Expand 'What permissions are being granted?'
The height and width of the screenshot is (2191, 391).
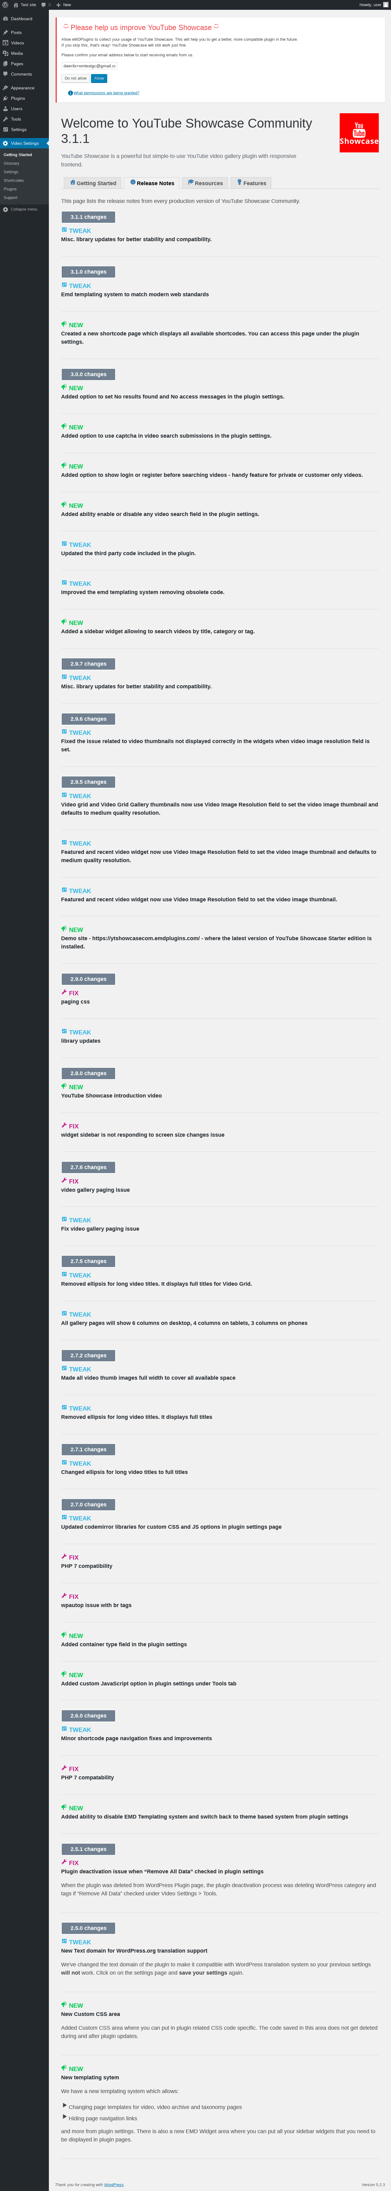pyautogui.click(x=105, y=93)
